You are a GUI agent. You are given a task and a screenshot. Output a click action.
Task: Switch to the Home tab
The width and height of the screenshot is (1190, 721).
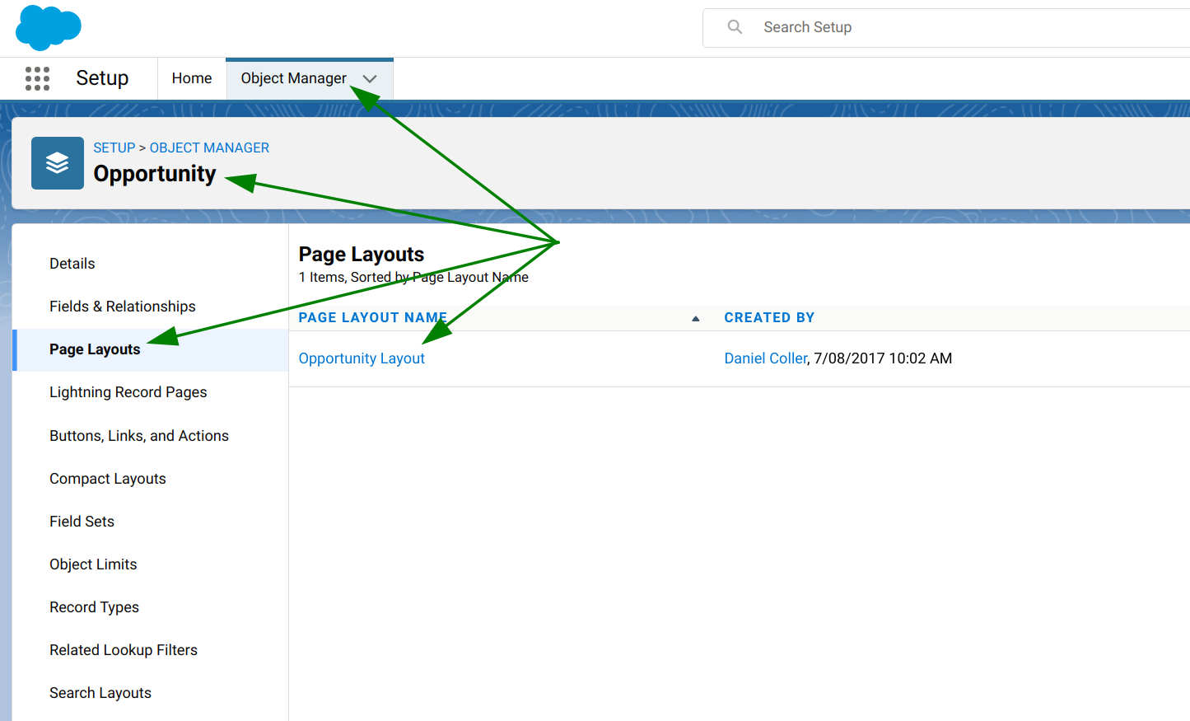click(x=192, y=78)
